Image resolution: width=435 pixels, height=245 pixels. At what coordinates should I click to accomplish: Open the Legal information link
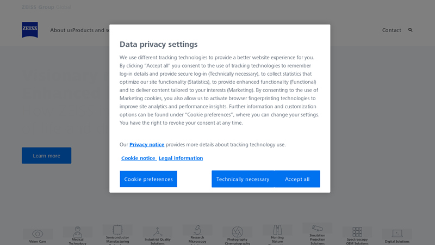pos(181,158)
